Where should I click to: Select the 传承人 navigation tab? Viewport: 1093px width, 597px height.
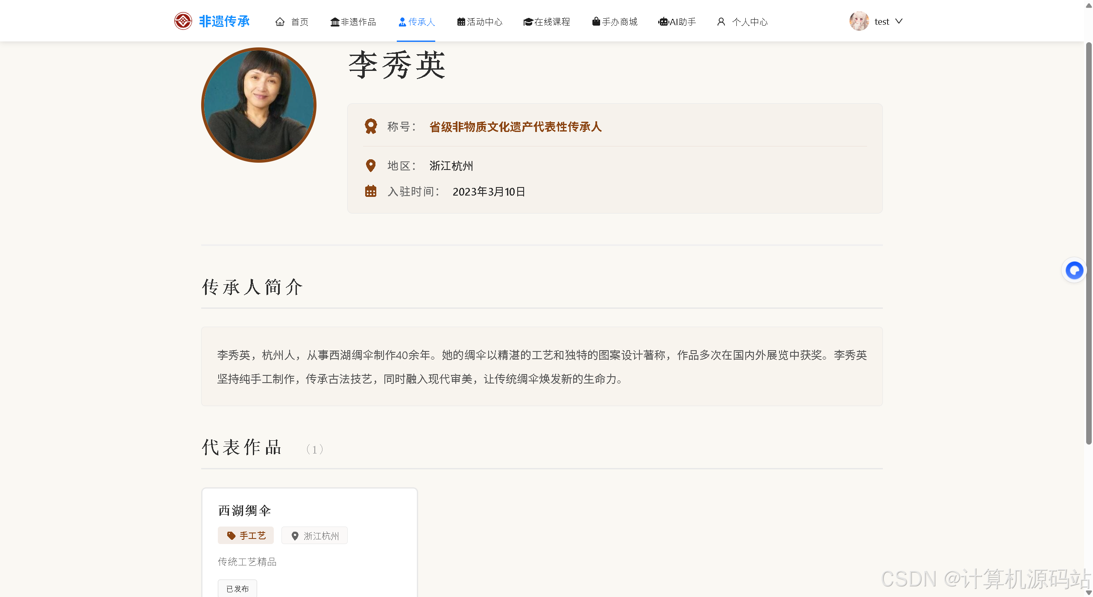[x=416, y=22]
